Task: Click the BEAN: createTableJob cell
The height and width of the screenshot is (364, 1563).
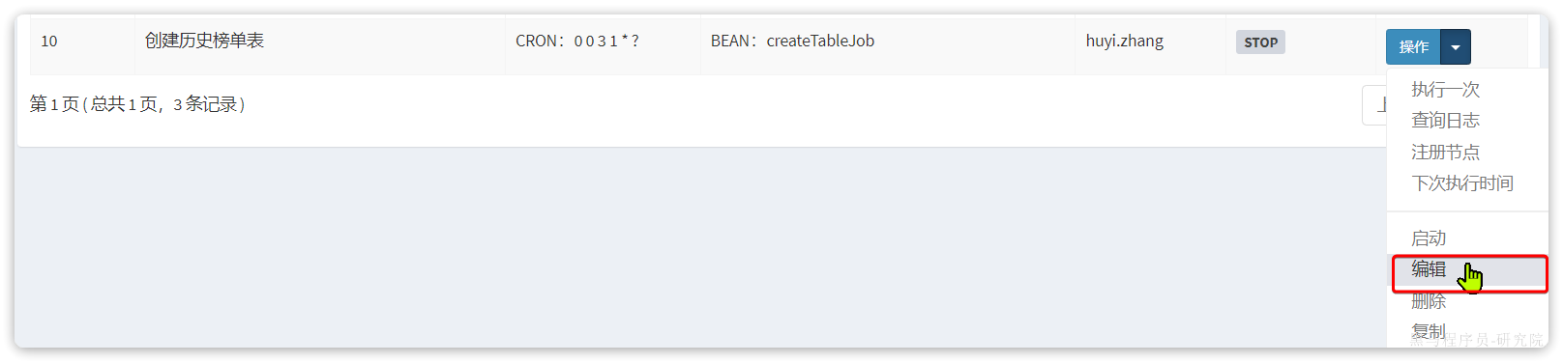Action: click(792, 41)
